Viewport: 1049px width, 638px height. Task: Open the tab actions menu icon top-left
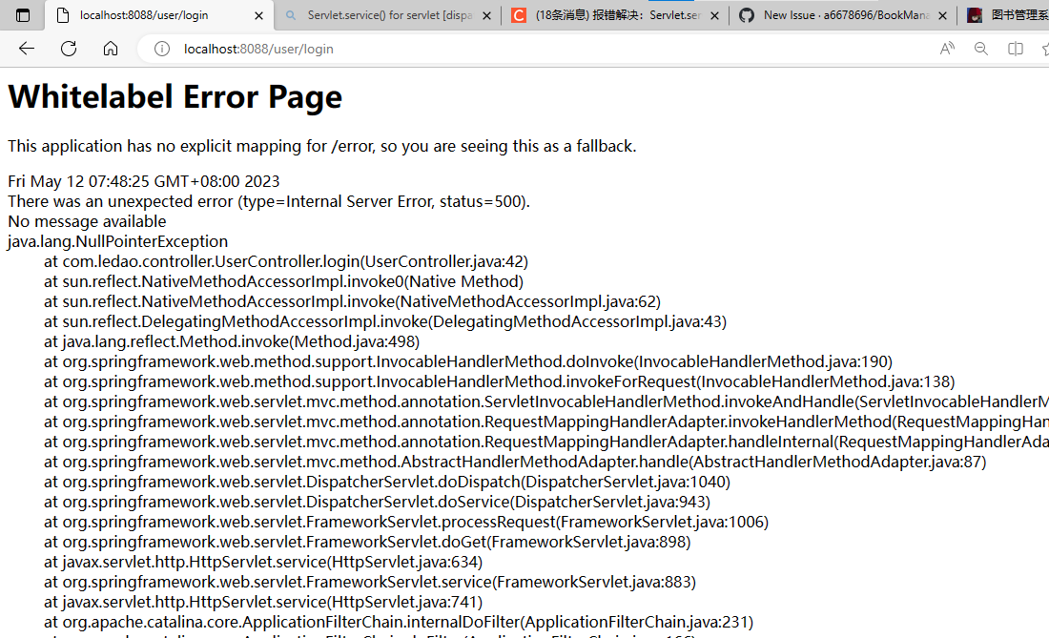(x=21, y=15)
